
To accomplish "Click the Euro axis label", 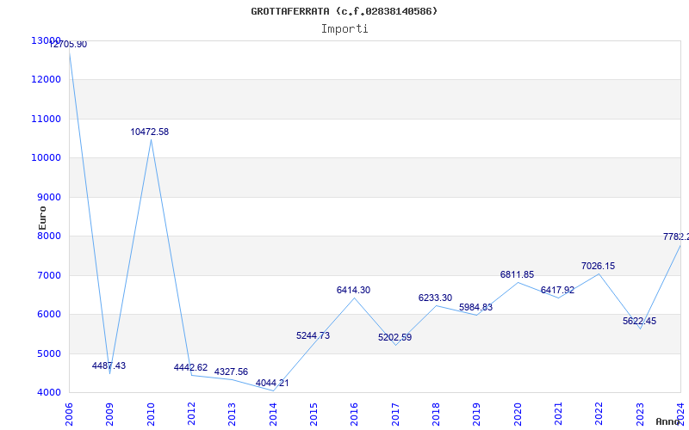I will pos(42,218).
